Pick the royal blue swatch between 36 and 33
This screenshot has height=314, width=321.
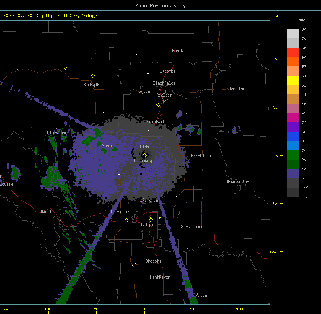pyautogui.click(x=293, y=136)
